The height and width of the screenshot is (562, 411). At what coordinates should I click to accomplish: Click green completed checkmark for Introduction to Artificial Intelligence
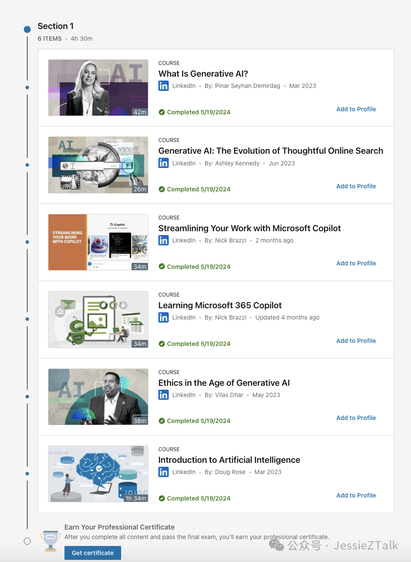pyautogui.click(x=162, y=498)
